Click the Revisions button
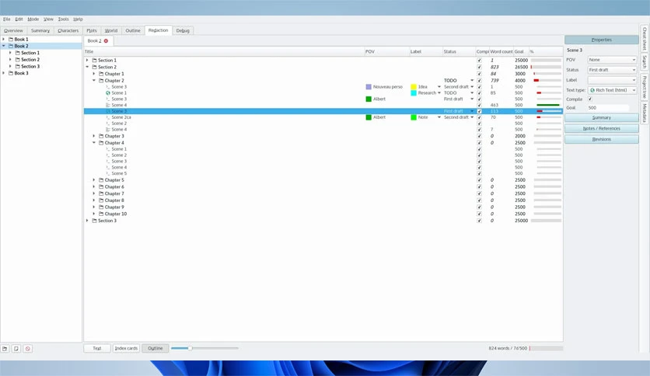Image resolution: width=650 pixels, height=376 pixels. coord(602,139)
